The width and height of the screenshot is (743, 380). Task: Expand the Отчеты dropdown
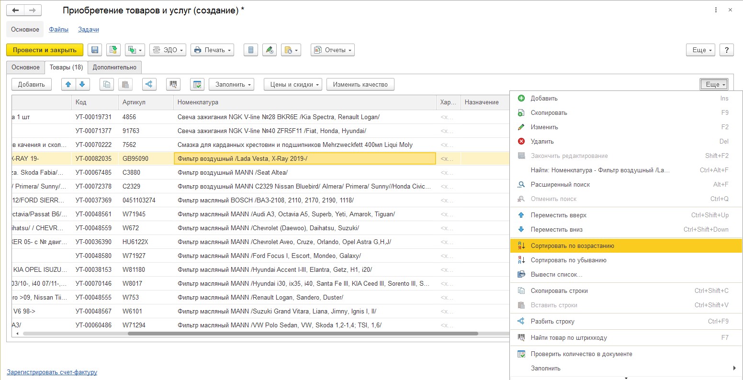click(332, 50)
